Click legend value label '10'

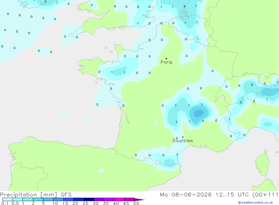coord(55,203)
